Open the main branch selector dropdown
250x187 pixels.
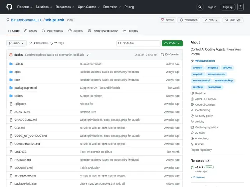click(16, 43)
